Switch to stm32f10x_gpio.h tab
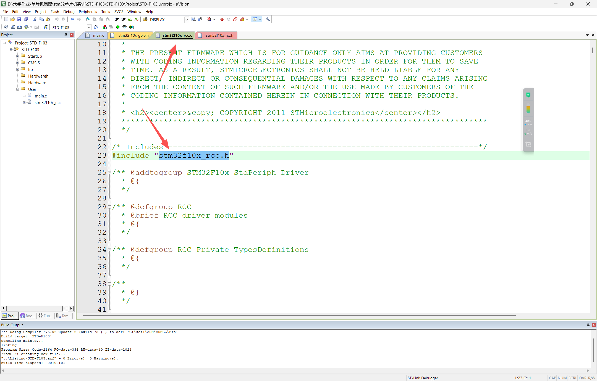This screenshot has width=597, height=381. (133, 35)
